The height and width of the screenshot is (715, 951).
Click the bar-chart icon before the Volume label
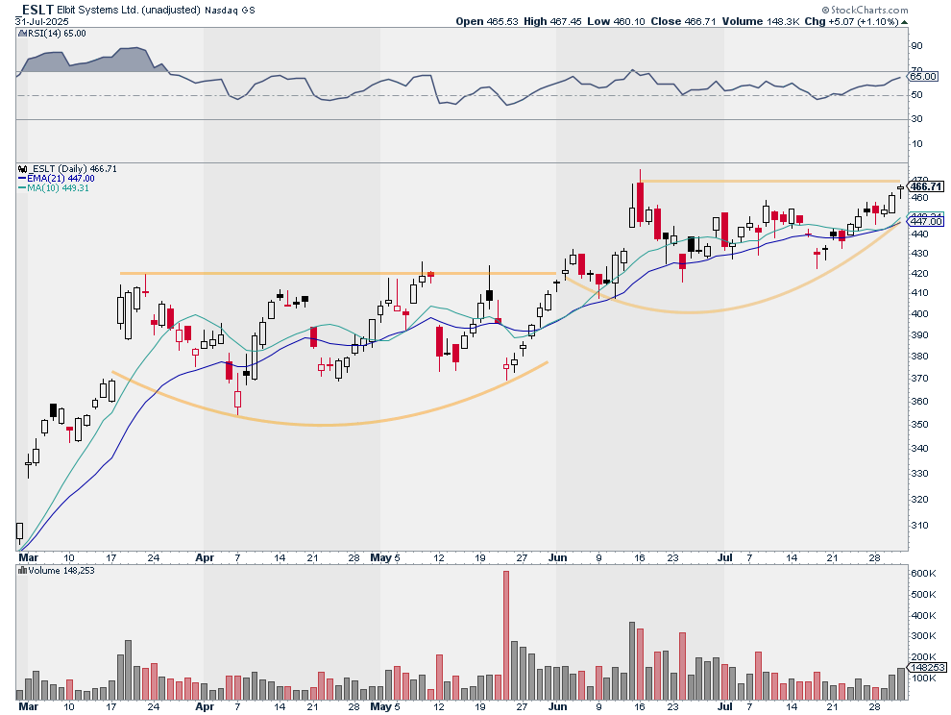tap(22, 571)
